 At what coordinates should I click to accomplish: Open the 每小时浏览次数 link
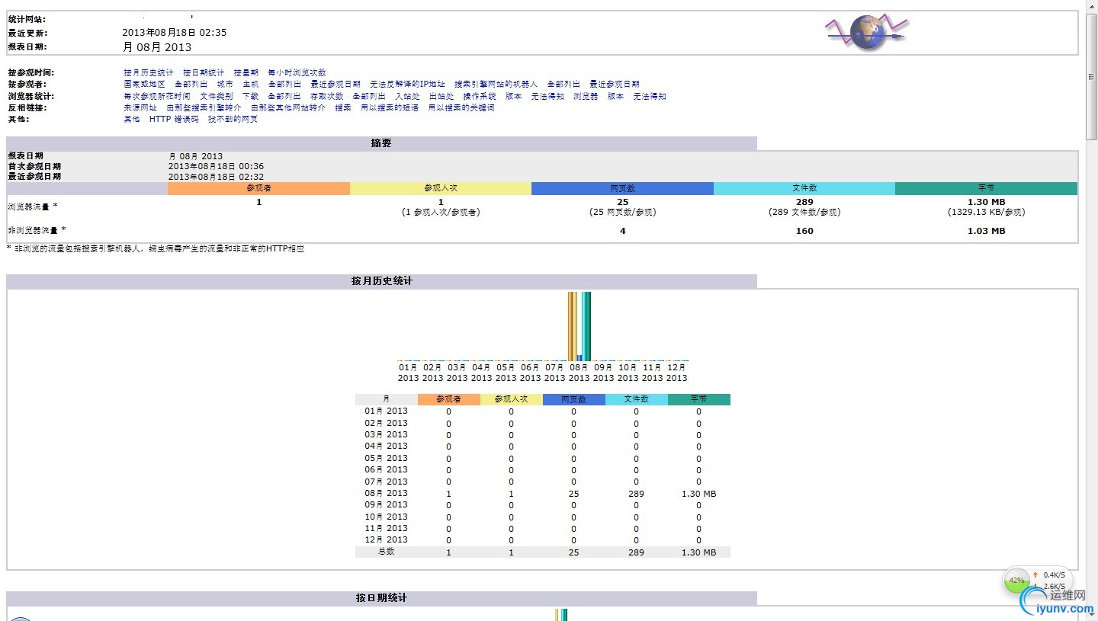297,73
